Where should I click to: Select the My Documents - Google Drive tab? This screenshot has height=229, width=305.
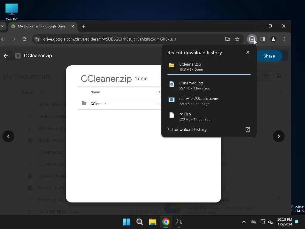click(x=41, y=26)
